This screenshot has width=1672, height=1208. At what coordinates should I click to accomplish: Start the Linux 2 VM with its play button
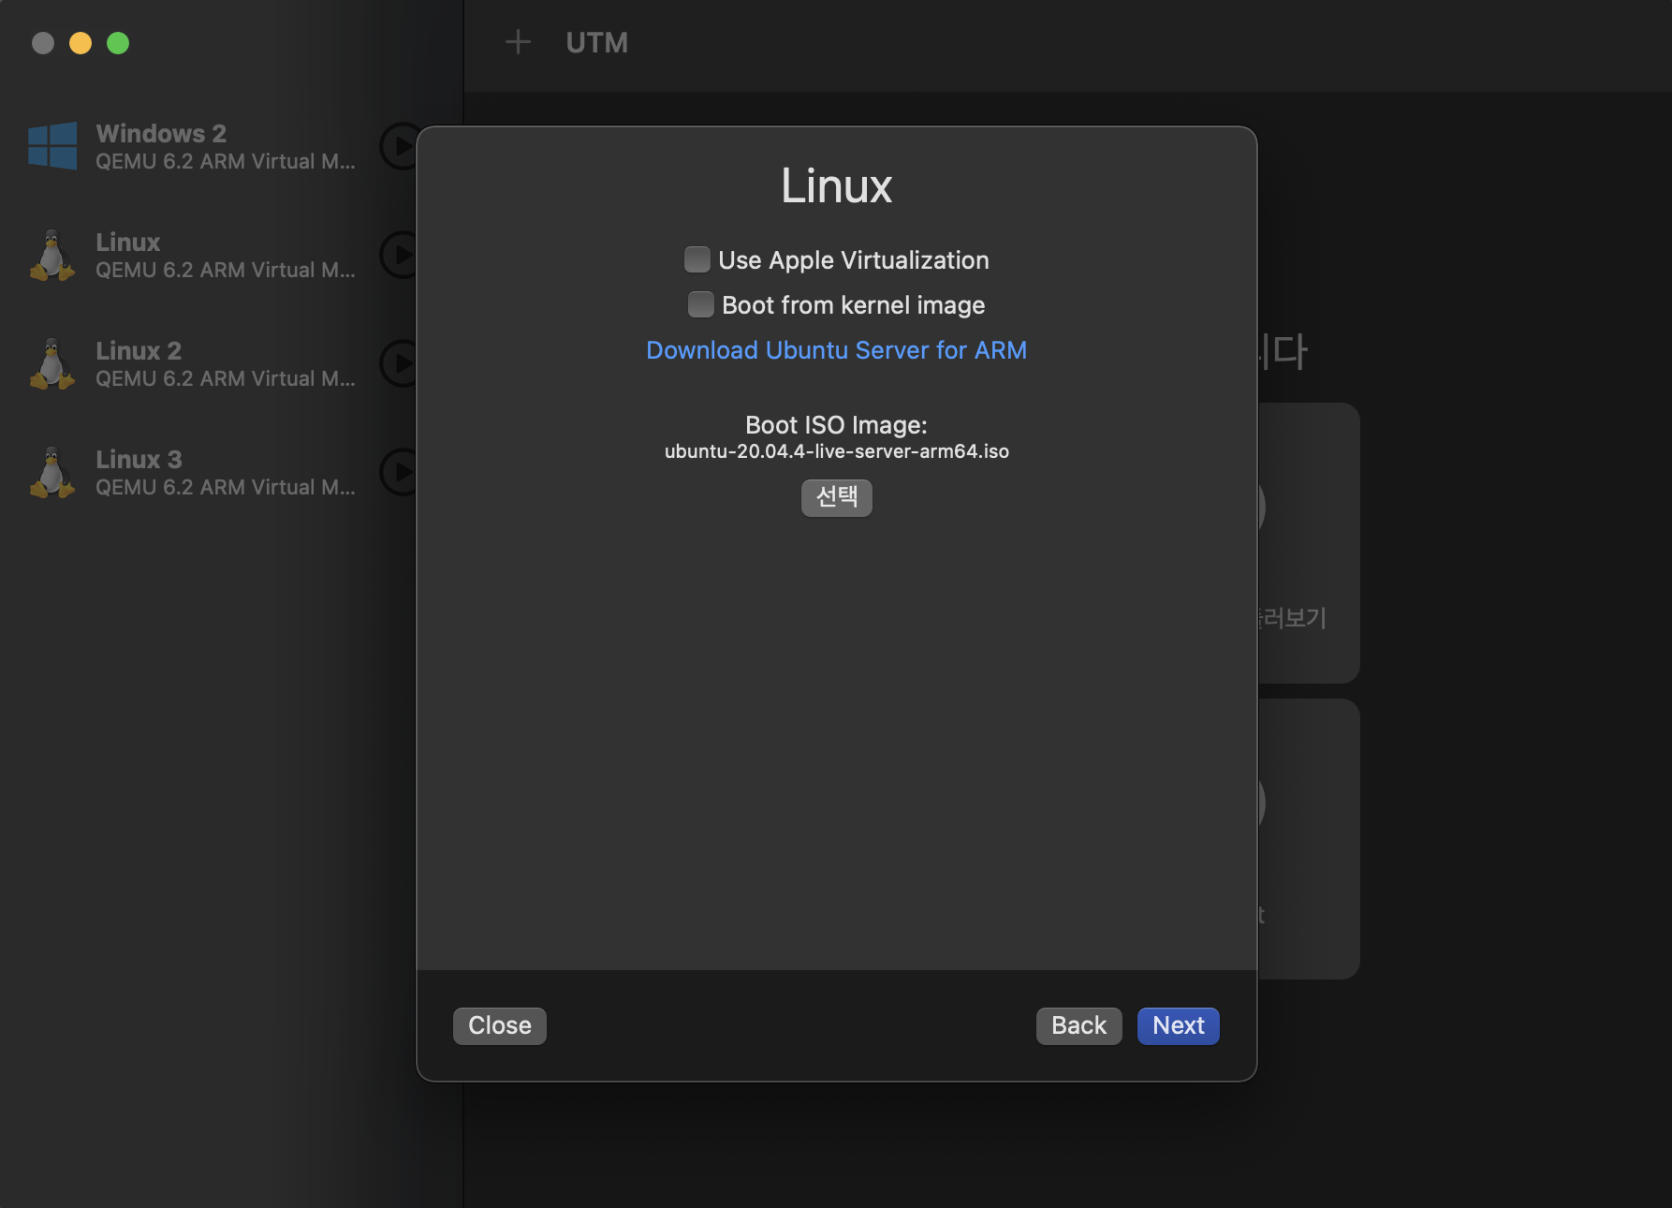(401, 363)
